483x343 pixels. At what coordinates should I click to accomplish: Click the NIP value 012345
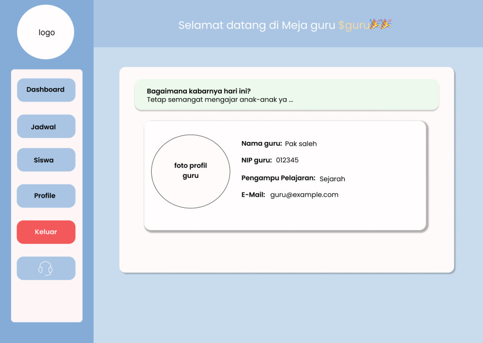pyautogui.click(x=287, y=160)
